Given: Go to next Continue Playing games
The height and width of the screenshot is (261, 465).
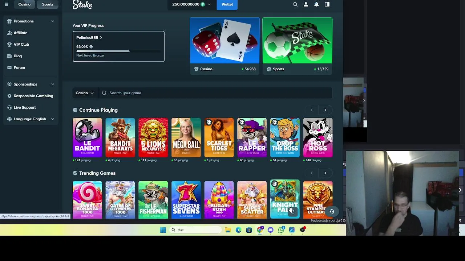Looking at the screenshot, I should coord(325,110).
